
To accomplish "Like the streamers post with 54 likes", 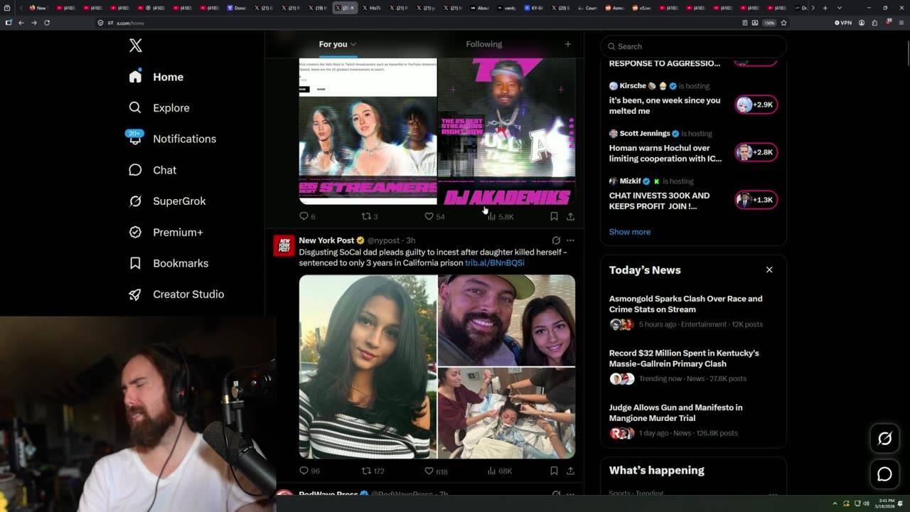I will (434, 216).
